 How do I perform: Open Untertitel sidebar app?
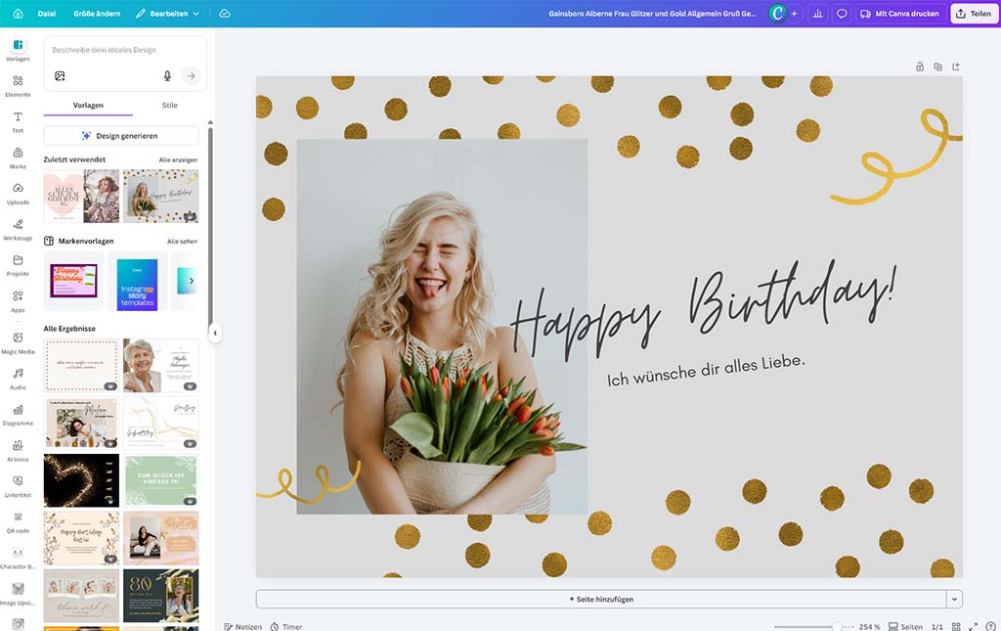click(18, 486)
